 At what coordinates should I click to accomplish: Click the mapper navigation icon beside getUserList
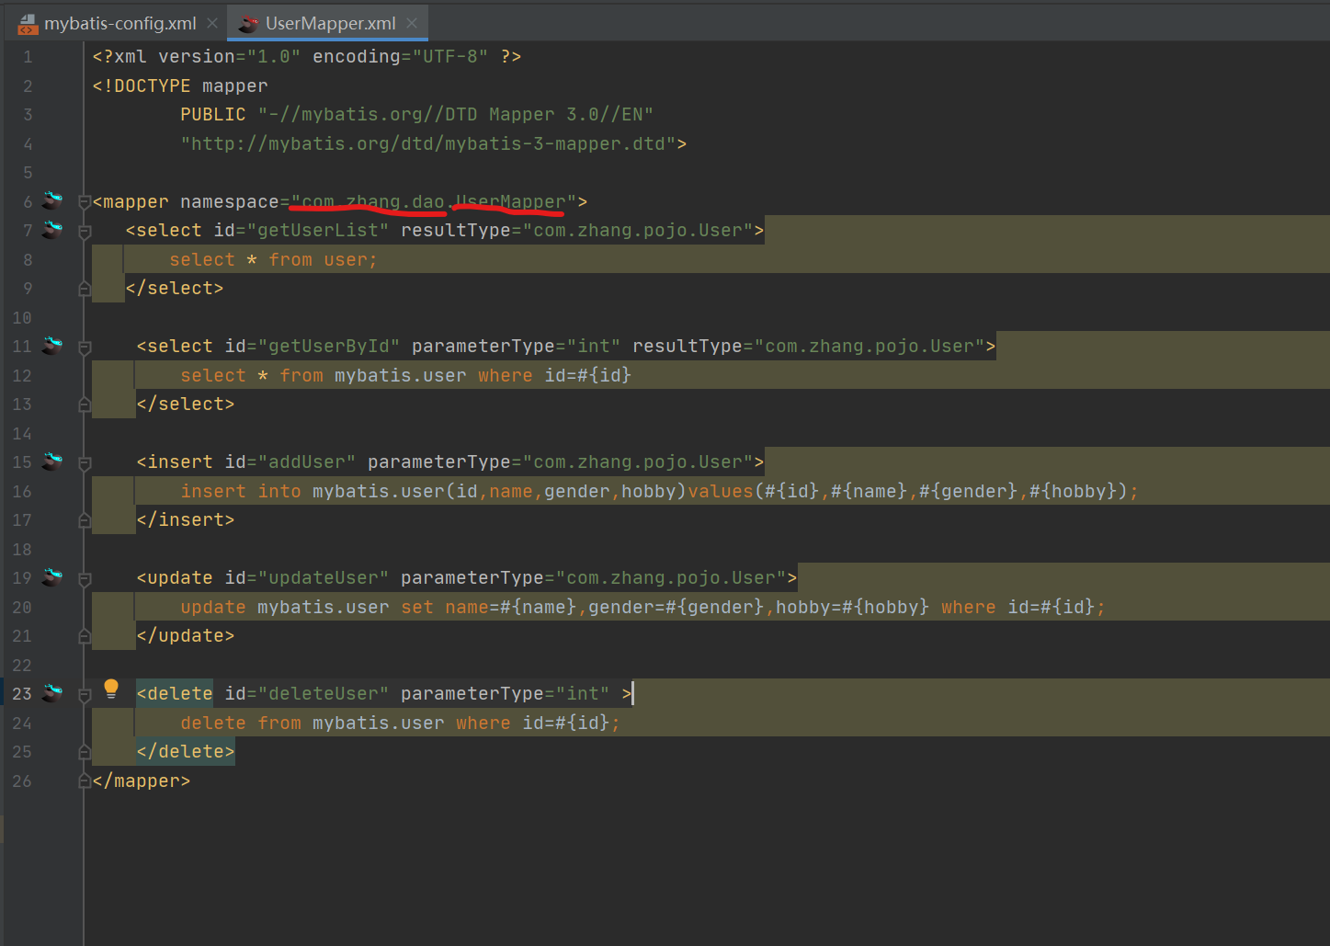(52, 230)
